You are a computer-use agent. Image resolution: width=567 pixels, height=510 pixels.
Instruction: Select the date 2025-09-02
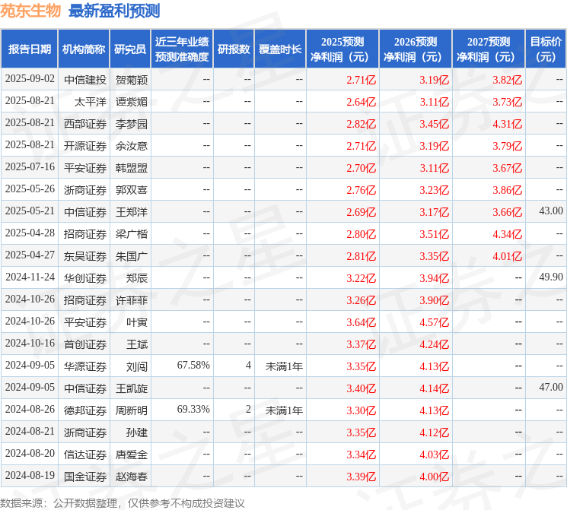tap(30, 79)
